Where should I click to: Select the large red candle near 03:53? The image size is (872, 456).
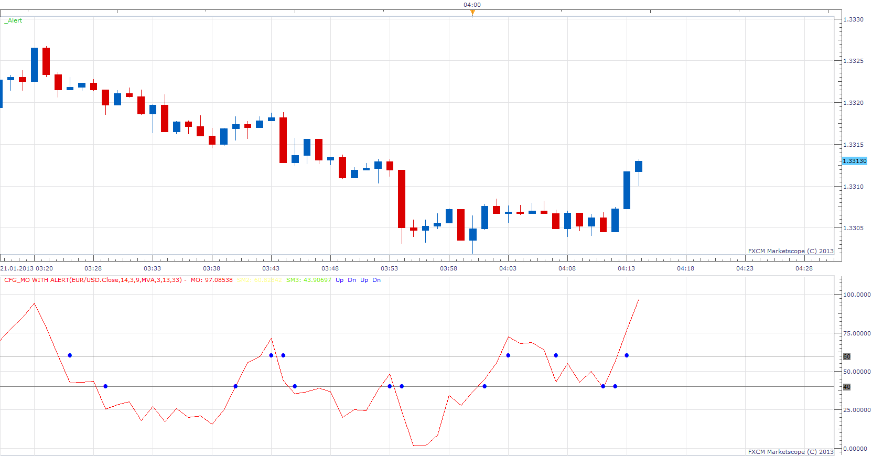[x=402, y=199]
